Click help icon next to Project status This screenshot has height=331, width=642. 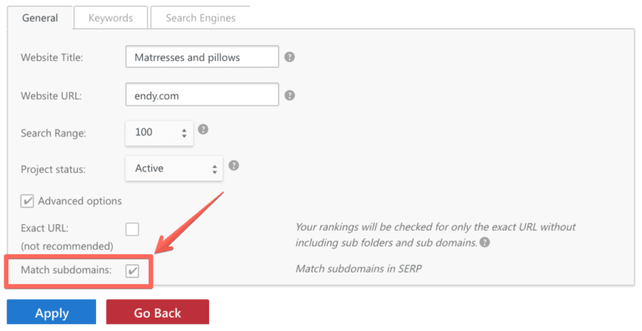(x=233, y=165)
